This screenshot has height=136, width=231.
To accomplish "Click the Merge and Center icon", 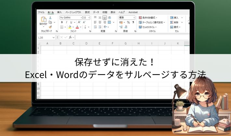I will click(109, 22).
